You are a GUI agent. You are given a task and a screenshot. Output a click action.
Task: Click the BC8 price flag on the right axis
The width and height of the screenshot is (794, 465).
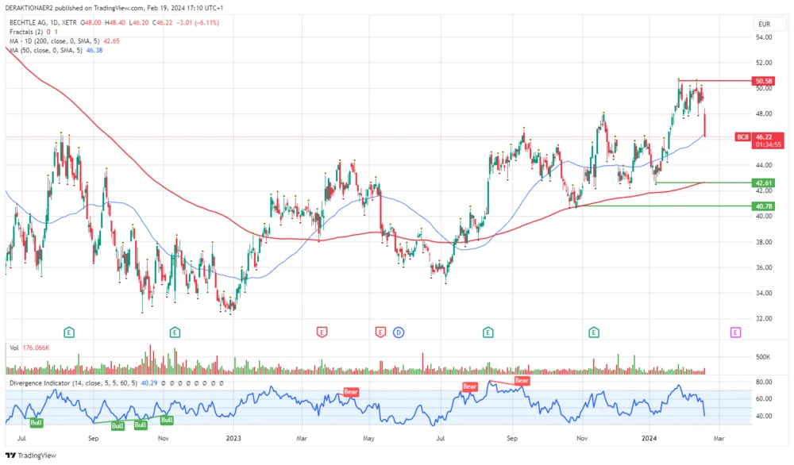click(742, 136)
